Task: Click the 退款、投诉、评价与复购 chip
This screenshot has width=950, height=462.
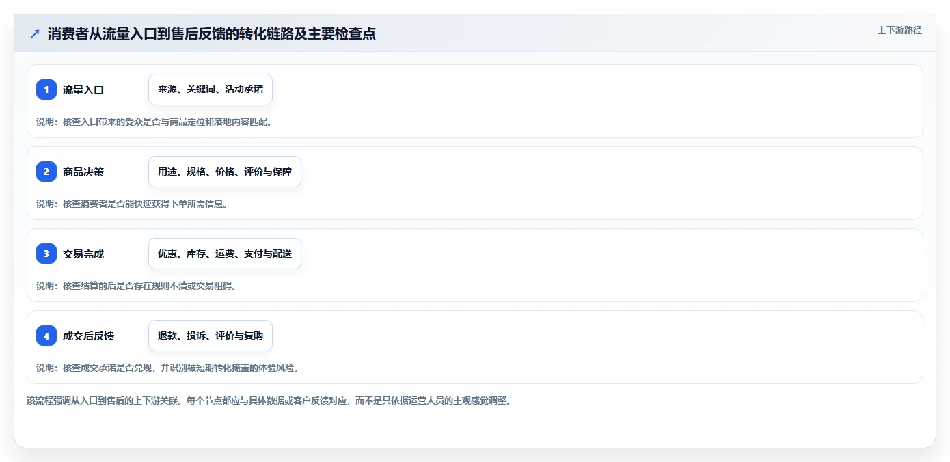Action: coord(211,336)
